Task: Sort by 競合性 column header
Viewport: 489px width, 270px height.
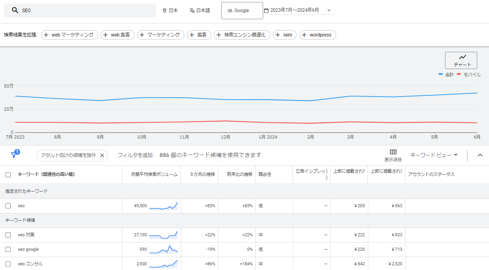Action: pyautogui.click(x=265, y=175)
